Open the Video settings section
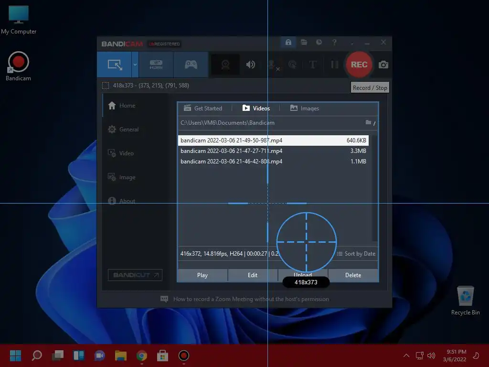489x367 pixels. [x=121, y=153]
